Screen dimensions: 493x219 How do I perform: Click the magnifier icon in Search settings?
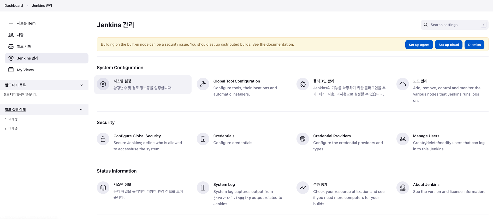426,25
